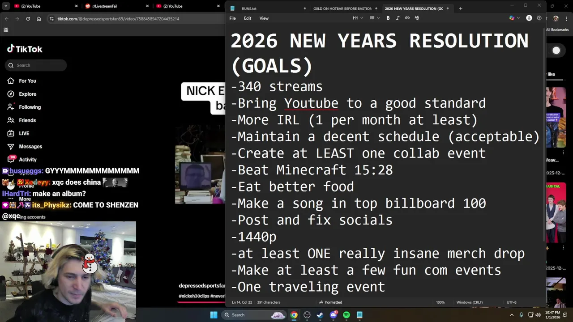Click the microphone icon in system tray

coord(521,315)
